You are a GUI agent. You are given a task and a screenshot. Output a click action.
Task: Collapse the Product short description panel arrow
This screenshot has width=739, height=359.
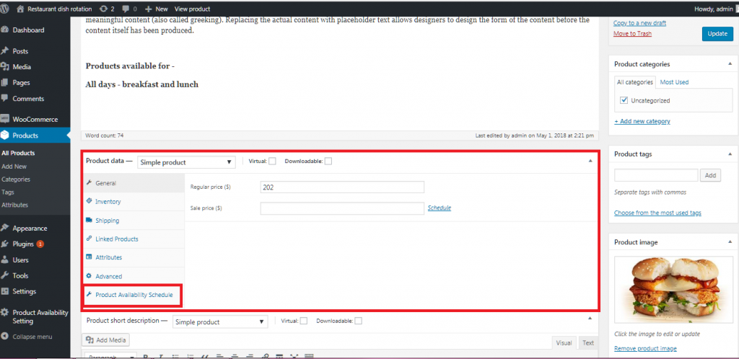pyautogui.click(x=590, y=319)
